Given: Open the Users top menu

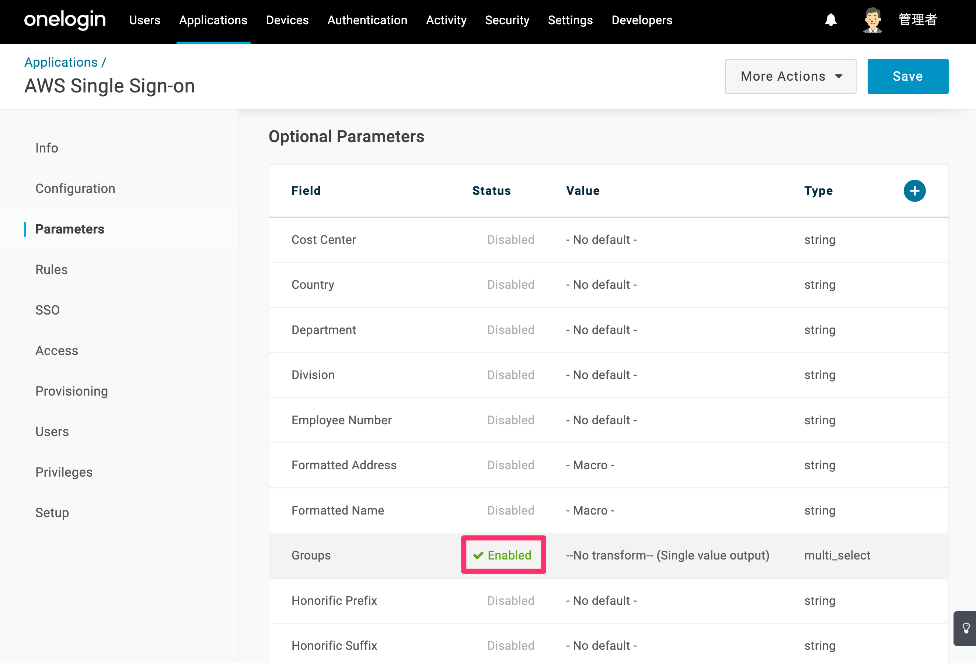Looking at the screenshot, I should [x=144, y=20].
